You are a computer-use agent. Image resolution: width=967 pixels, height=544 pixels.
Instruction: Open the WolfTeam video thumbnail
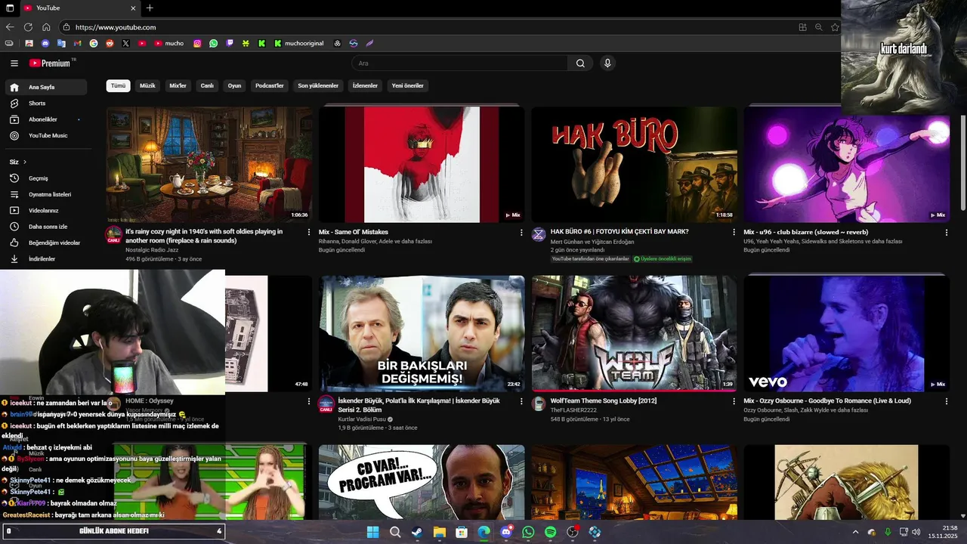point(634,333)
